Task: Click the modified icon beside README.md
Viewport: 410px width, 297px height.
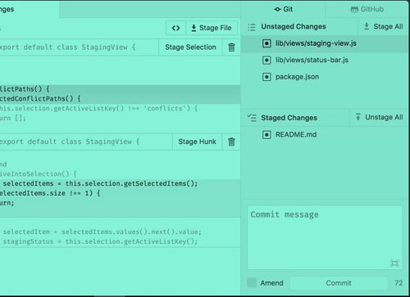Action: click(x=266, y=135)
